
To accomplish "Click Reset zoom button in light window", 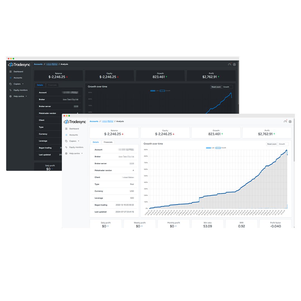I will (272, 144).
